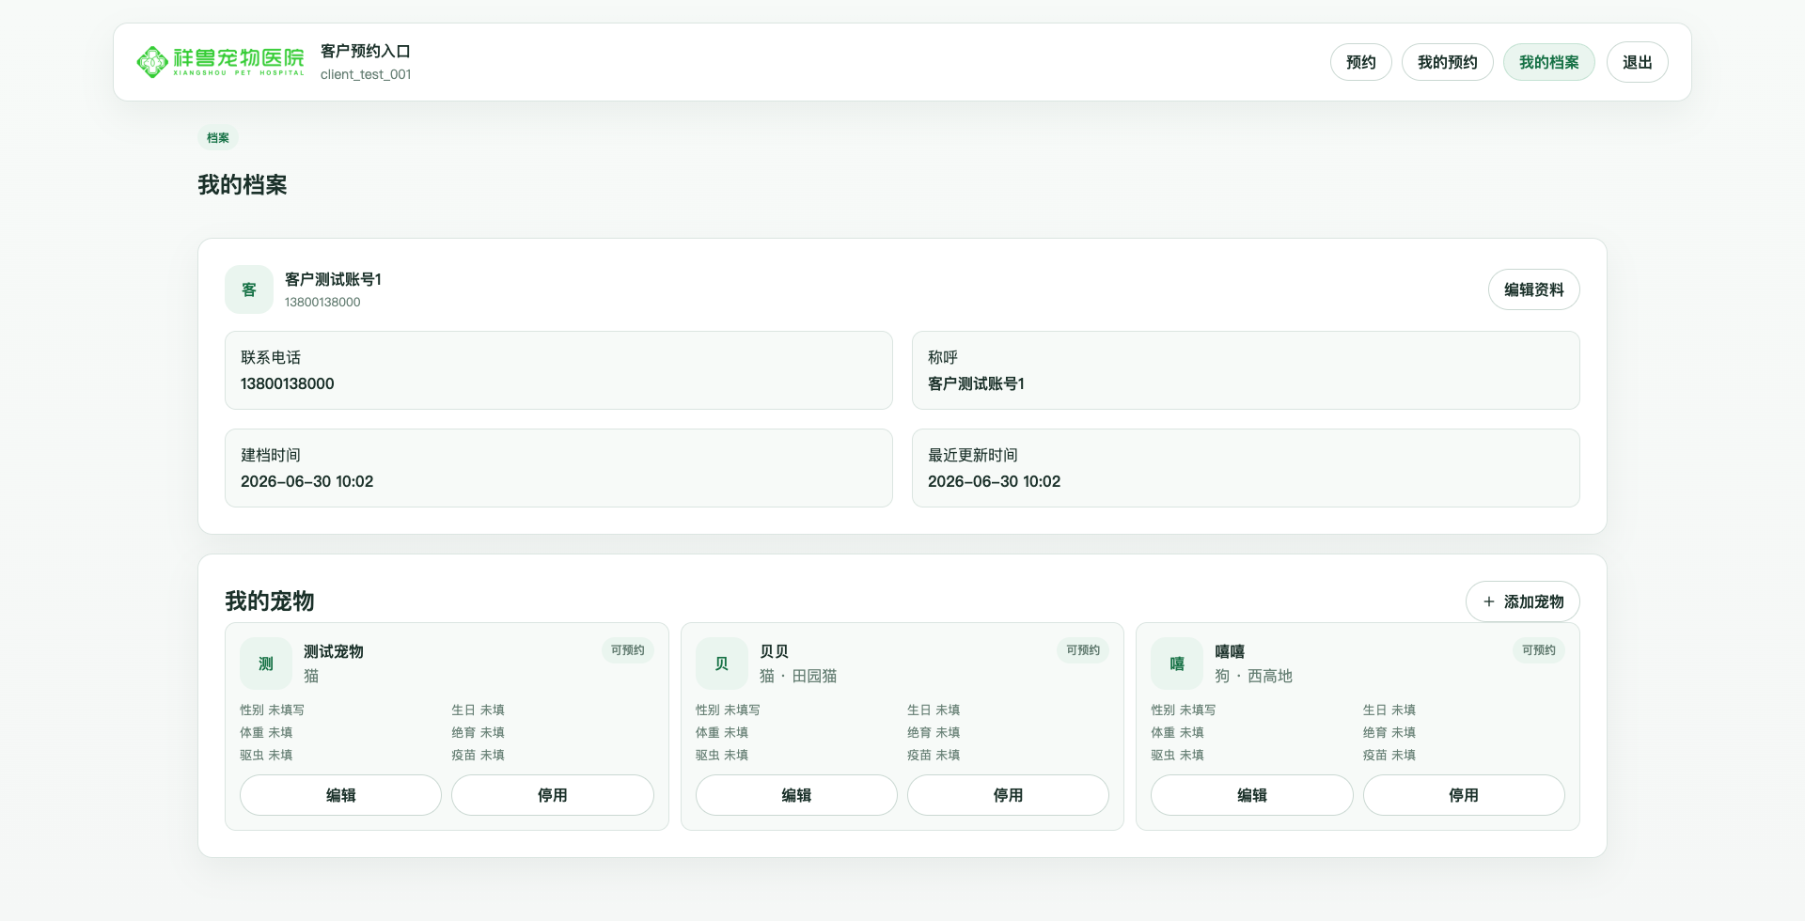Viewport: 1805px width, 921px height.
Task: Add a pet via 添加宠物 button
Action: click(x=1523, y=601)
